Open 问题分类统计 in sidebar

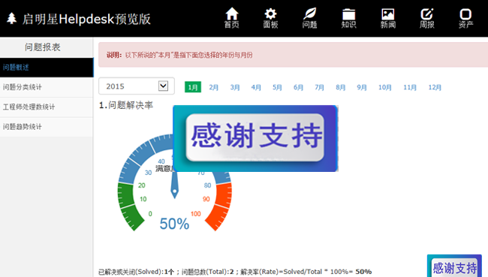[x=47, y=87]
